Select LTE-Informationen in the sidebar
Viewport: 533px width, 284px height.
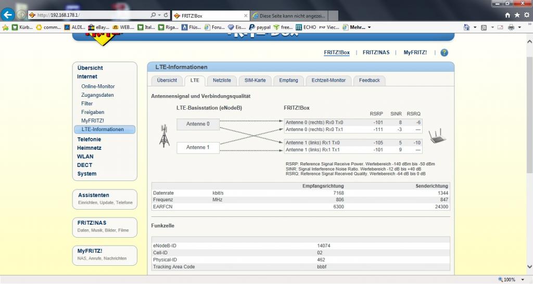[x=105, y=130]
